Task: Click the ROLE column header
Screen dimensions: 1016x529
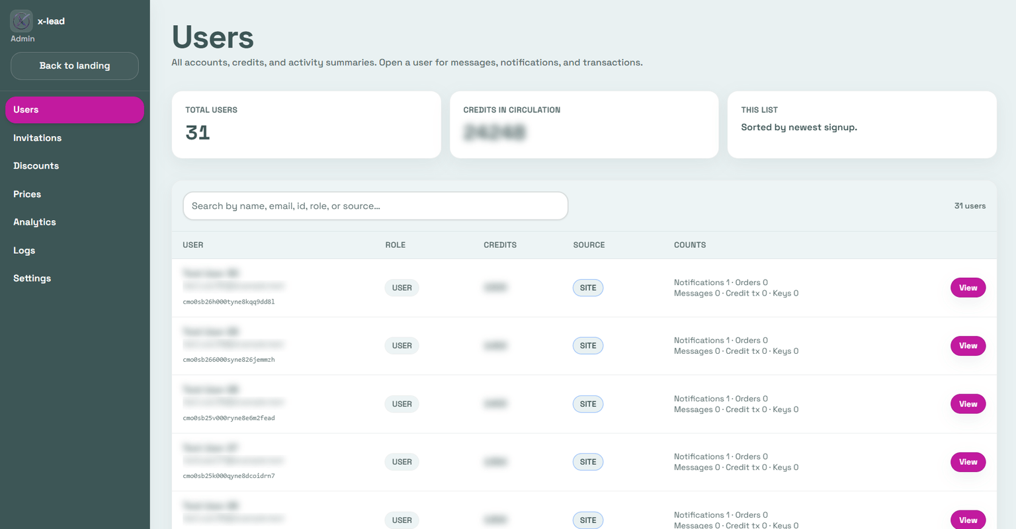Action: pos(396,245)
